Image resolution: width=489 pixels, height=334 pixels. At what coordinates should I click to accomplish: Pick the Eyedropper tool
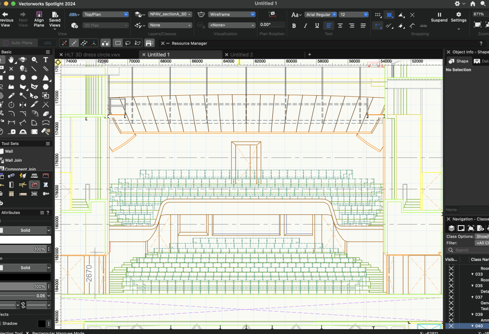tap(11, 95)
